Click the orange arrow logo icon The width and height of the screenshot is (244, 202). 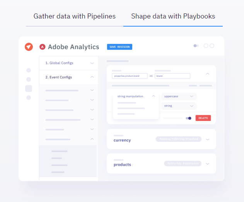[x=29, y=47]
